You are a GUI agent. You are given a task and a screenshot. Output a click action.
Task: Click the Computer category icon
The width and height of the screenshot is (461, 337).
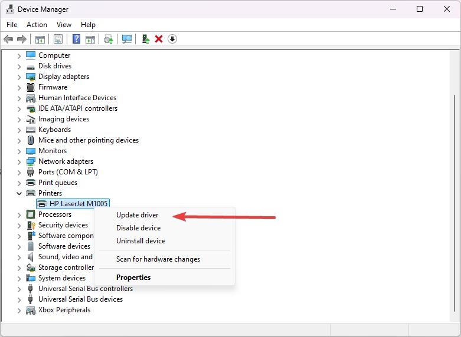[x=31, y=55]
